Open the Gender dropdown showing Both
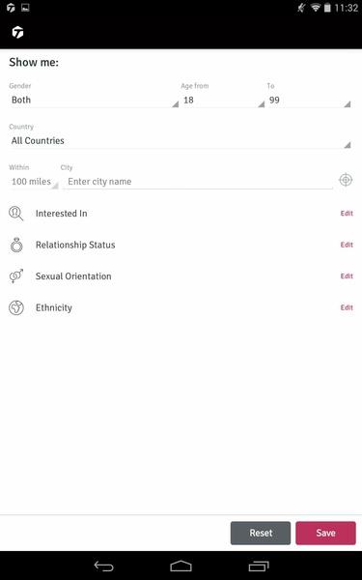The height and width of the screenshot is (580, 362). click(94, 101)
